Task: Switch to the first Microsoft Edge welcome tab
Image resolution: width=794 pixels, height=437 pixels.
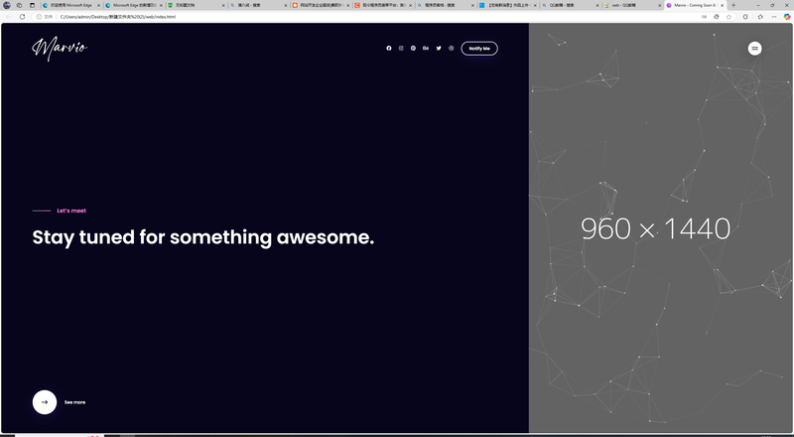Action: point(70,5)
